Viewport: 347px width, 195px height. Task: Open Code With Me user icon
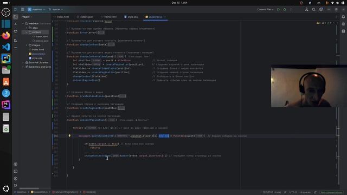[x=306, y=10]
